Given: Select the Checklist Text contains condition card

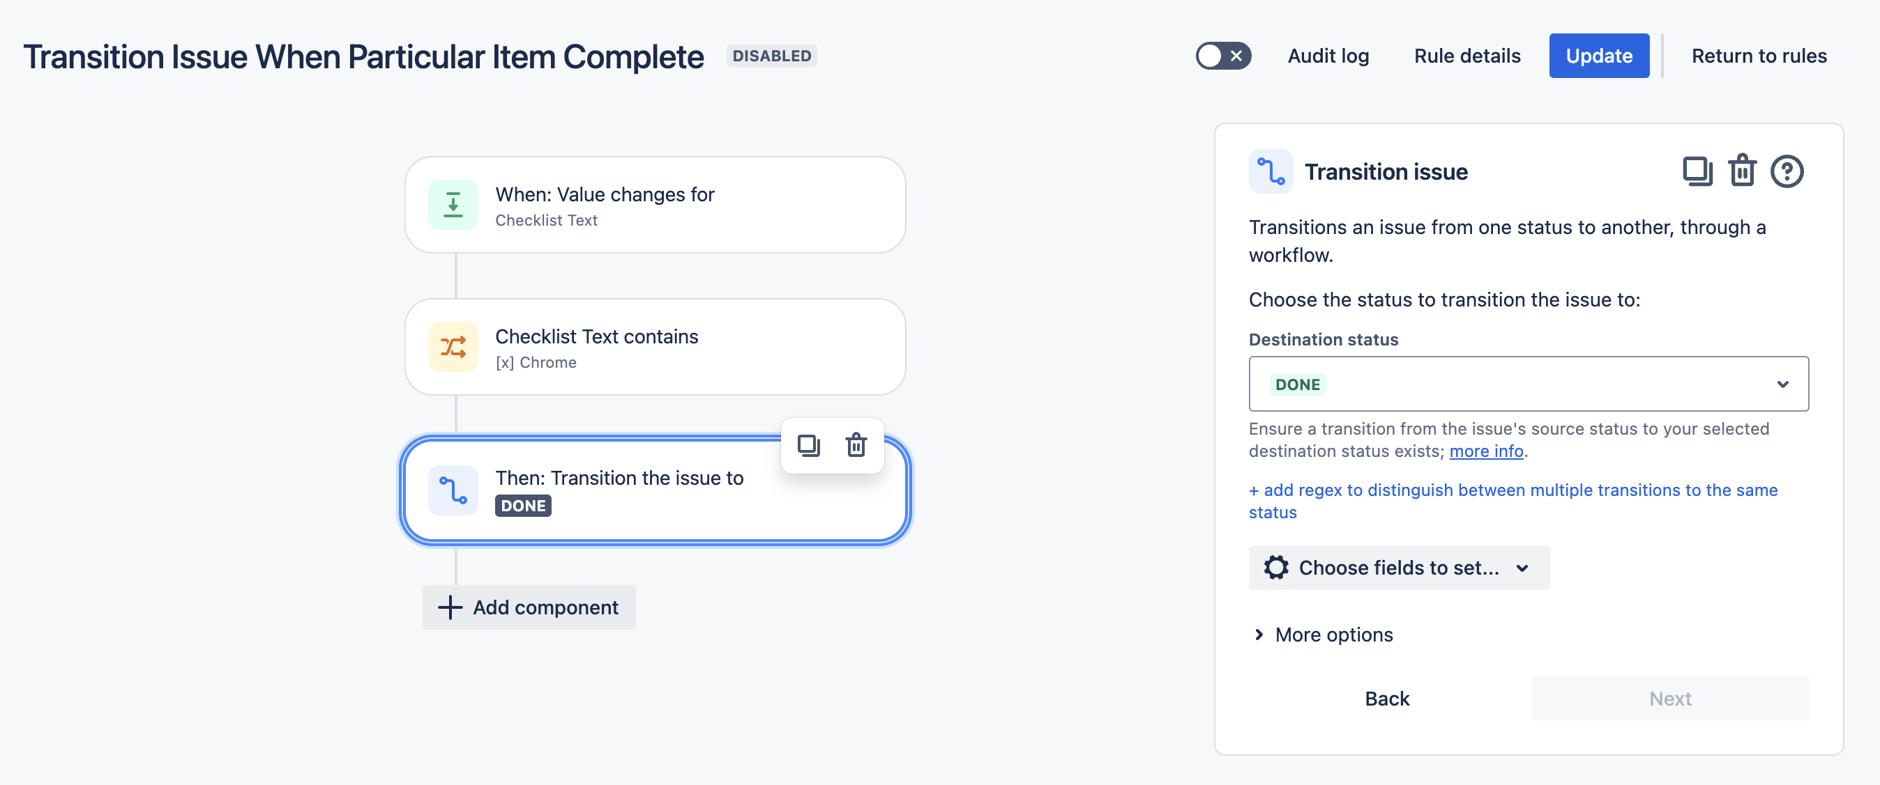Looking at the screenshot, I should [x=655, y=347].
